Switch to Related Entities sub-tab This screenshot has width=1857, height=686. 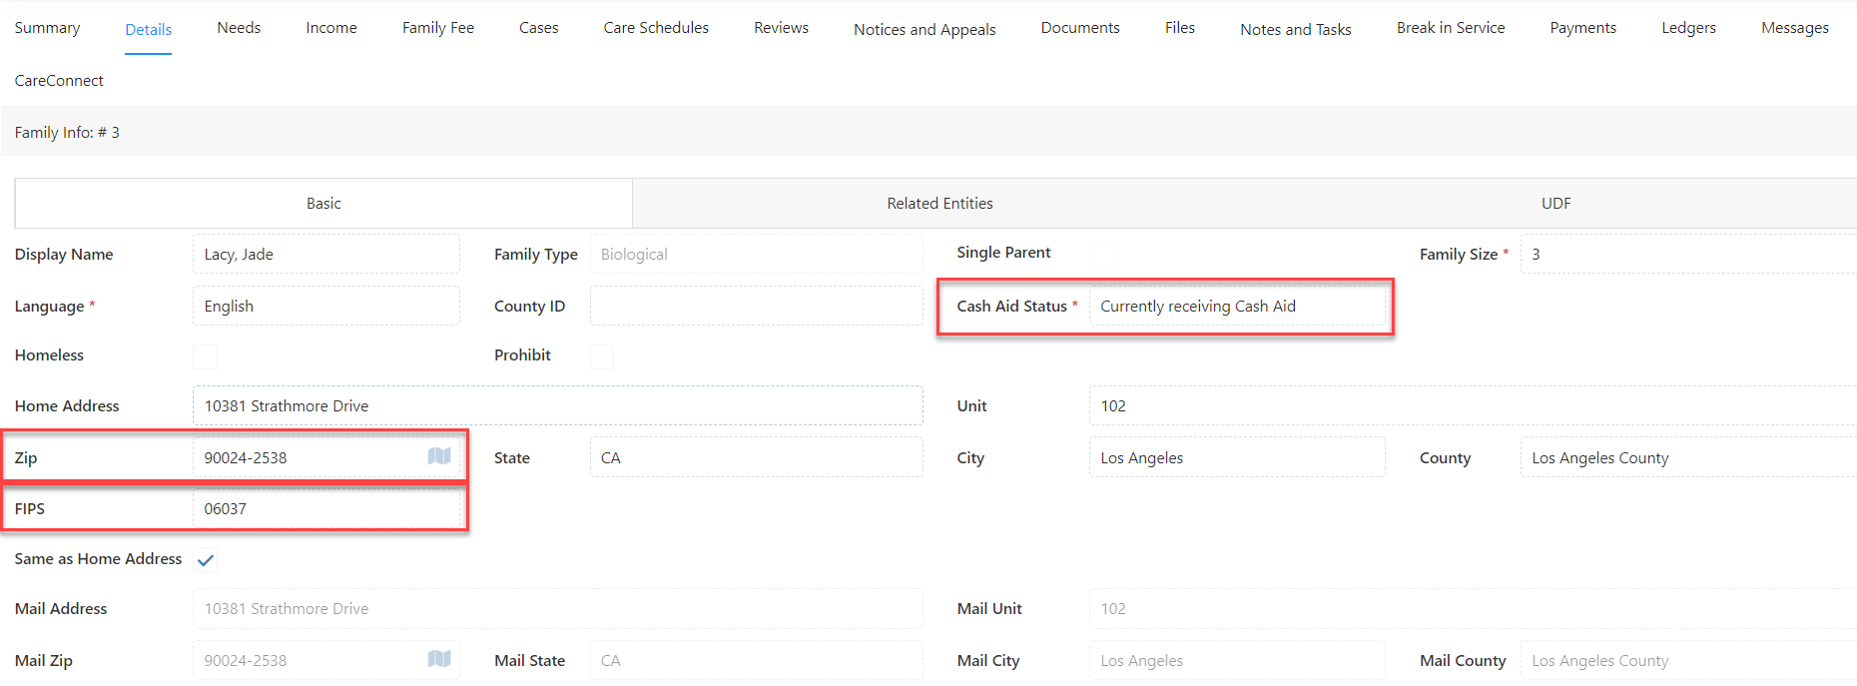pos(940,204)
